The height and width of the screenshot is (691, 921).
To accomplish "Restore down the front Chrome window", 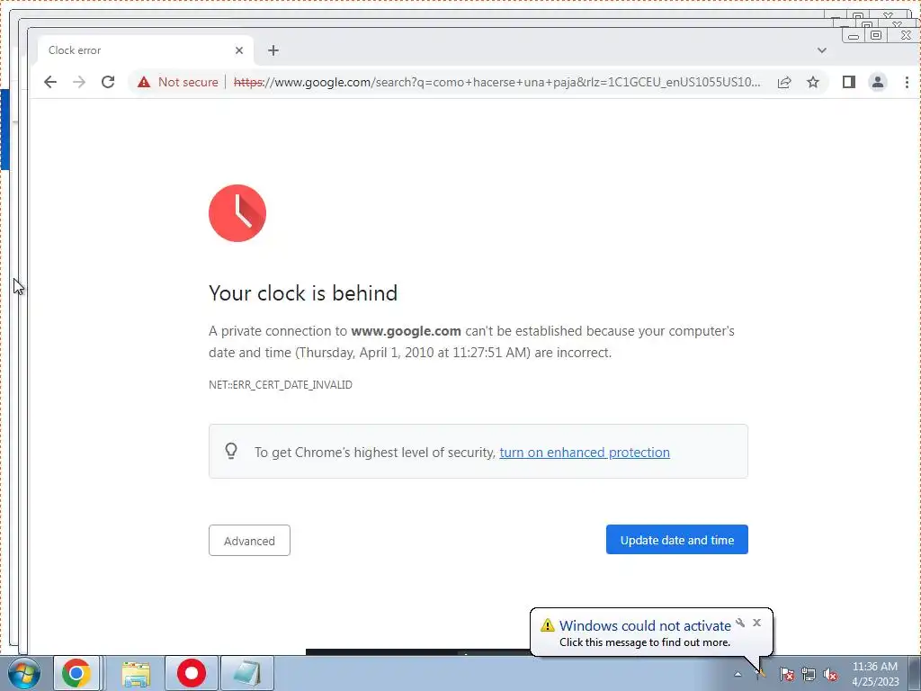I will [x=876, y=35].
